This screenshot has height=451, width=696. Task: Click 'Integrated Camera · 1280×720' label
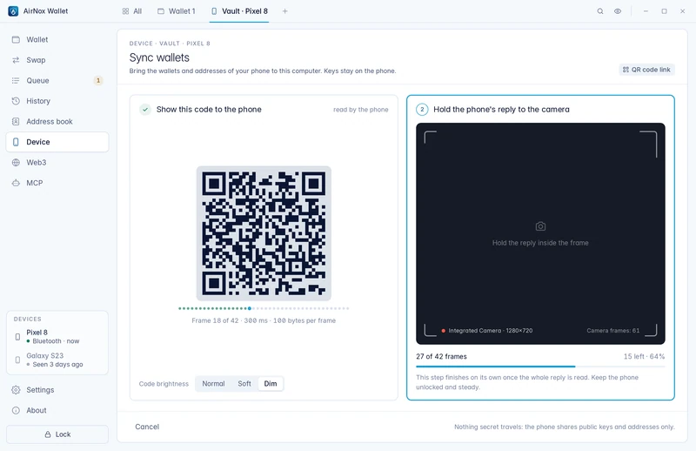490,331
